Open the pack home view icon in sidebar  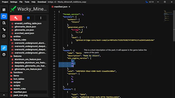click(4, 10)
